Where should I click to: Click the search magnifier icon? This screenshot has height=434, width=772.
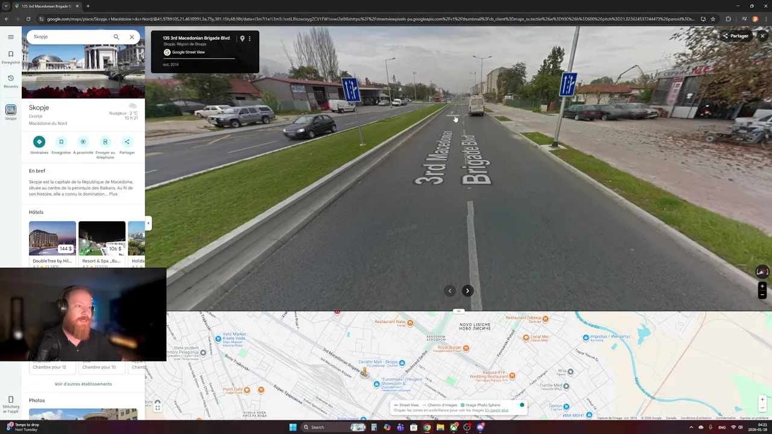pyautogui.click(x=116, y=37)
